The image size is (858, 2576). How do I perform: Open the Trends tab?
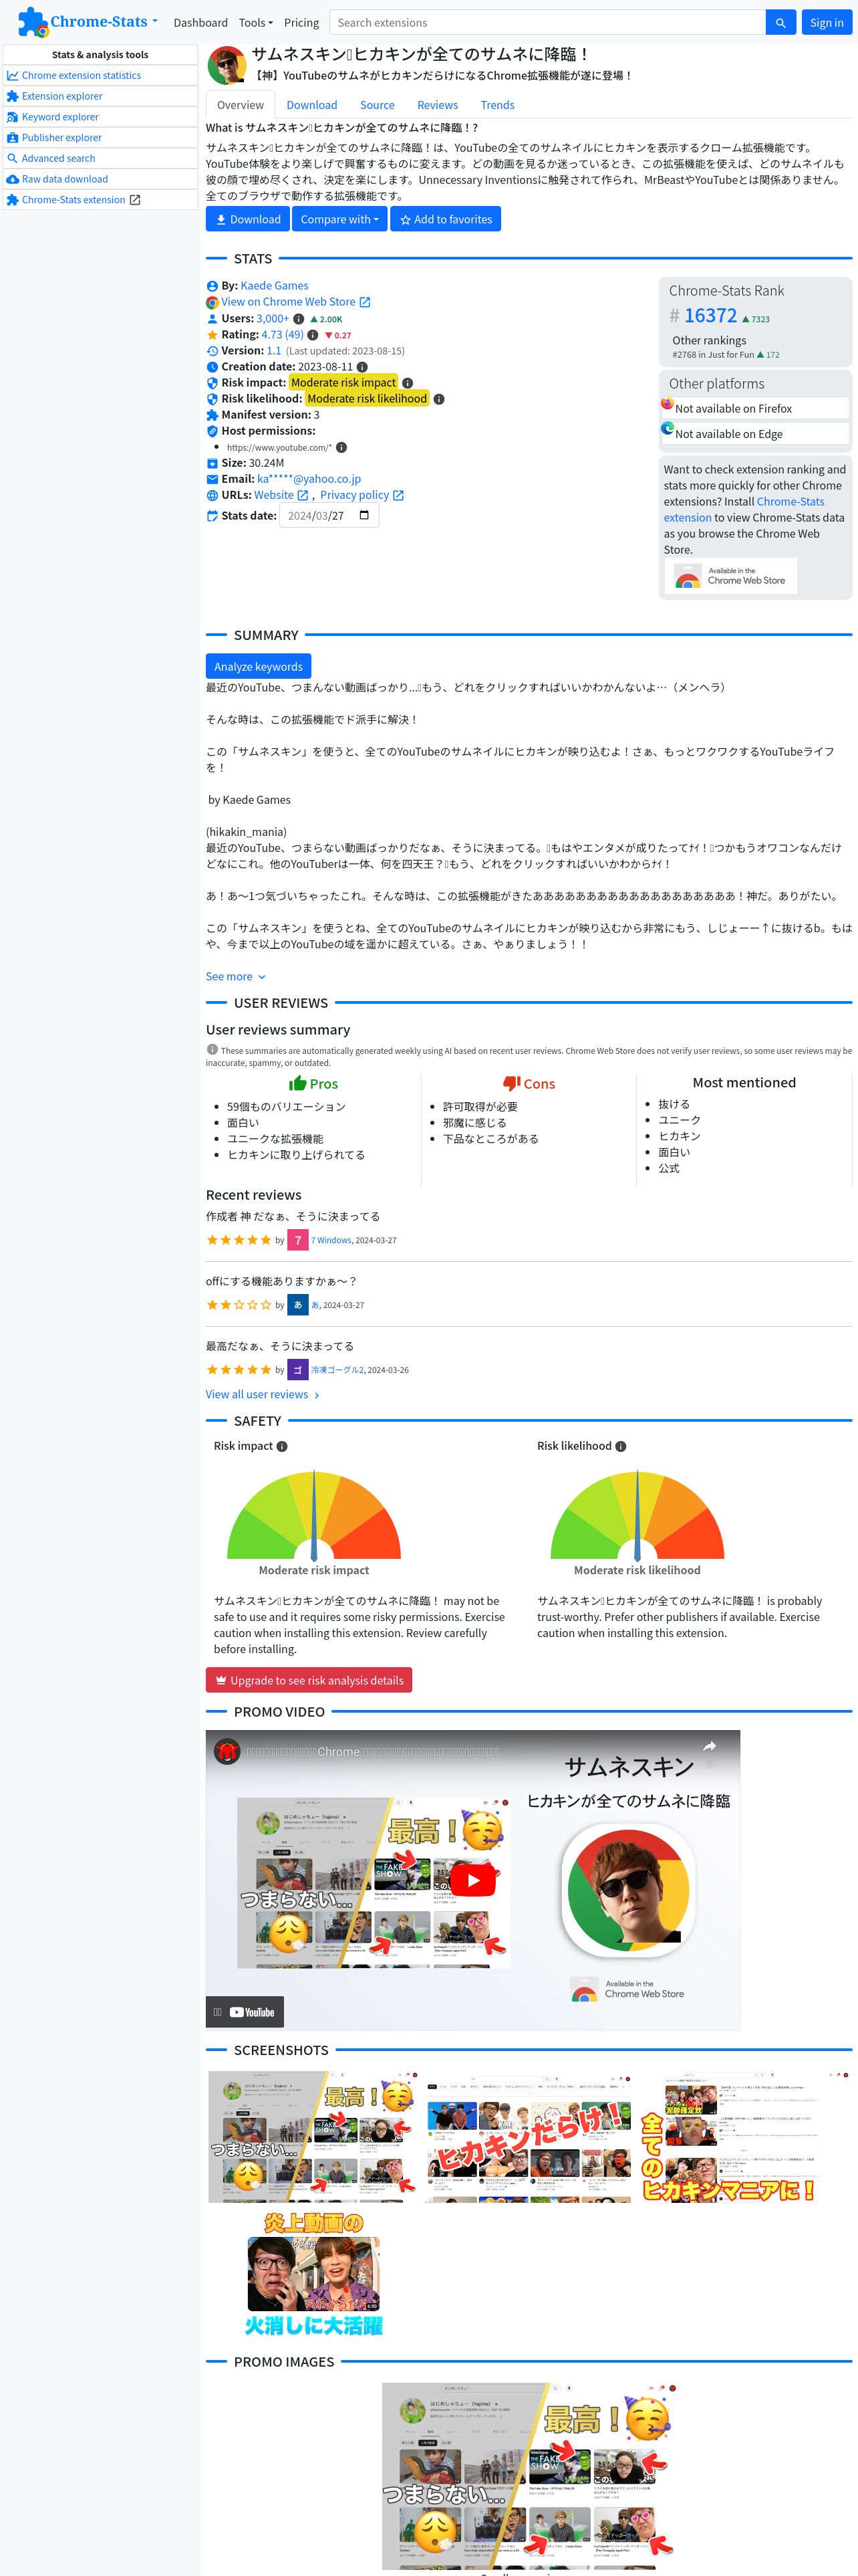click(497, 105)
